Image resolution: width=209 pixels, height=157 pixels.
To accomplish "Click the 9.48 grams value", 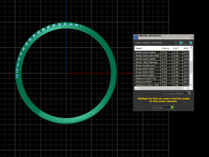I will pos(164,78).
